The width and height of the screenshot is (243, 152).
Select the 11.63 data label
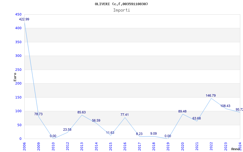pos(110,133)
